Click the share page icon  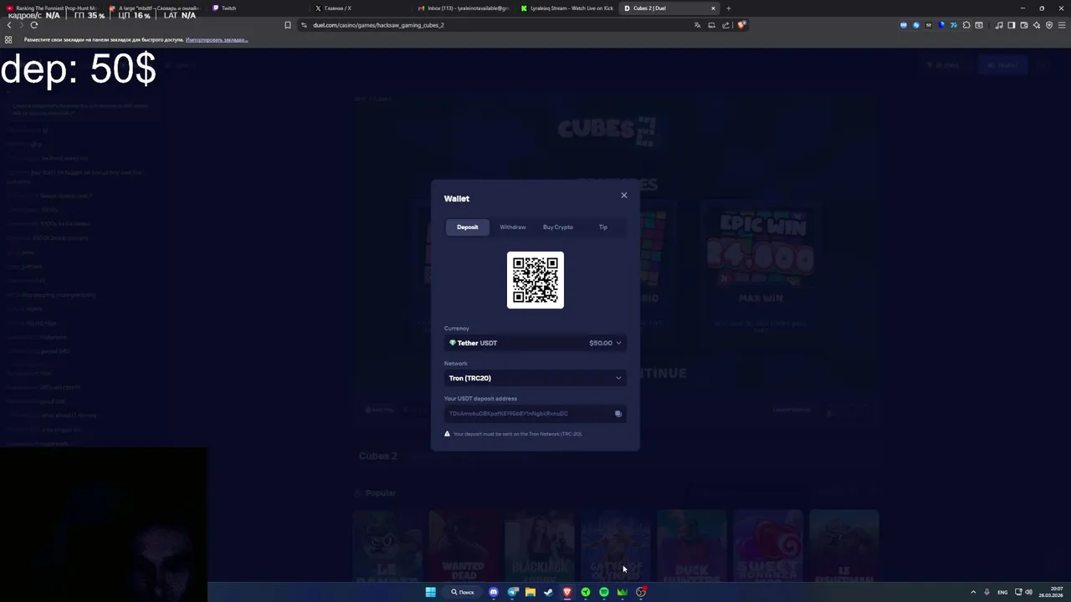coord(725,25)
